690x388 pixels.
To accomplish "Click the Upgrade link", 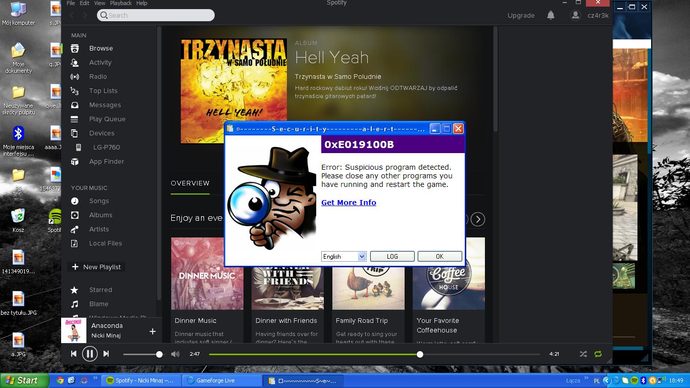I will 521,15.
